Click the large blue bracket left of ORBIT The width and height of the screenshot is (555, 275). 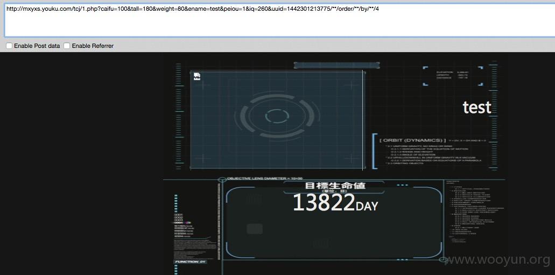[x=375, y=151]
